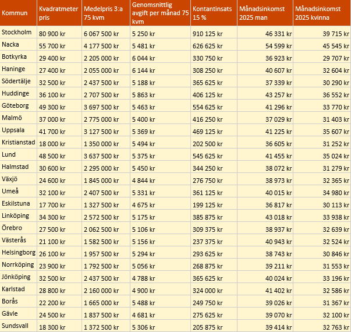Click the cell 43 018 kr
351x332 pixels.
tap(265, 216)
